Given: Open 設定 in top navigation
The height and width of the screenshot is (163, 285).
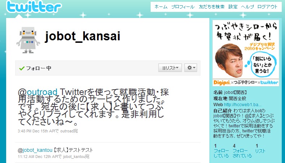Looking at the screenshot, I should (233, 7).
